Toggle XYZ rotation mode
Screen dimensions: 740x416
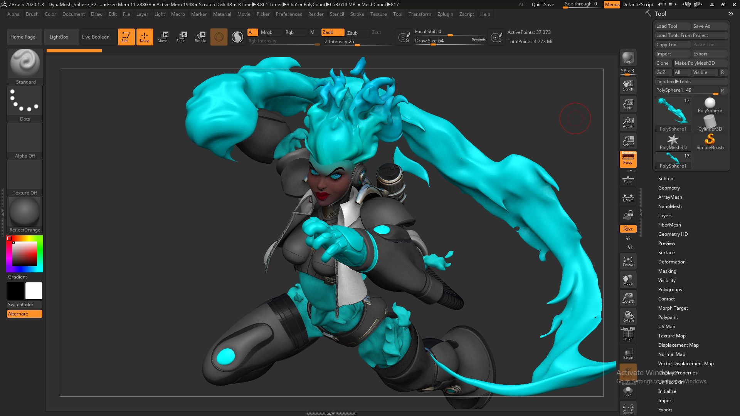tap(628, 229)
